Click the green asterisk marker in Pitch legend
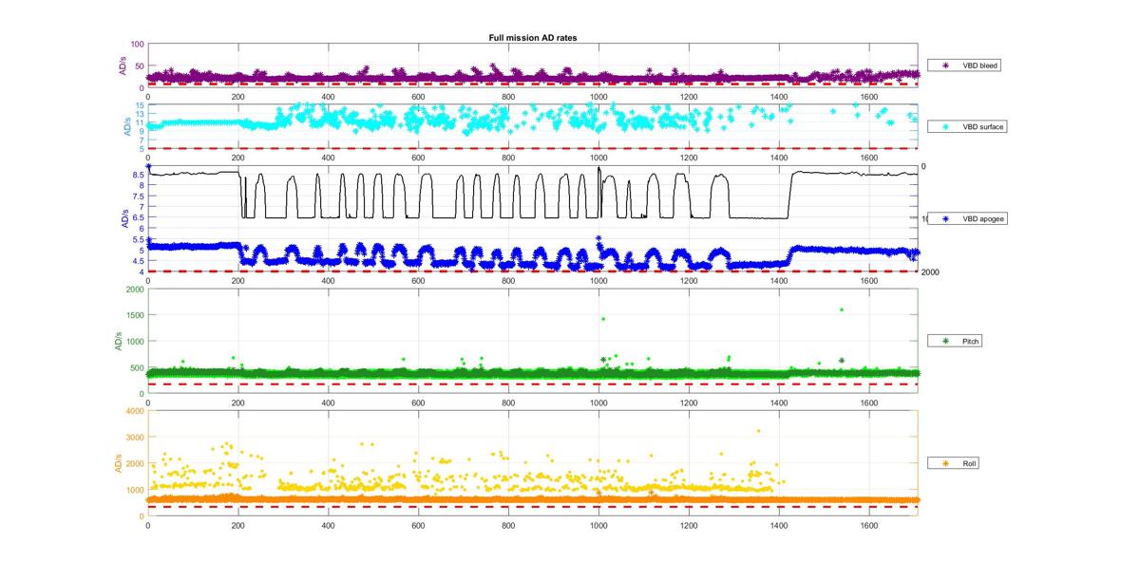 [945, 341]
